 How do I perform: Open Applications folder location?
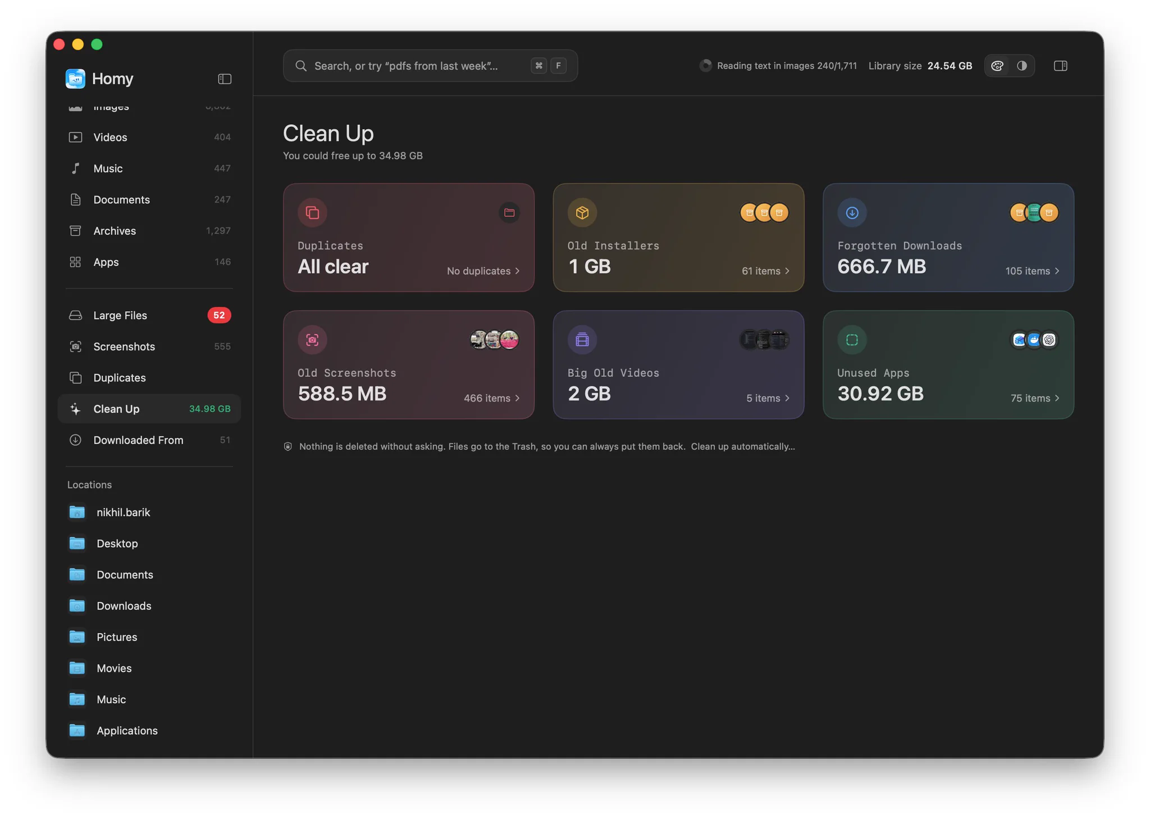(x=149, y=730)
